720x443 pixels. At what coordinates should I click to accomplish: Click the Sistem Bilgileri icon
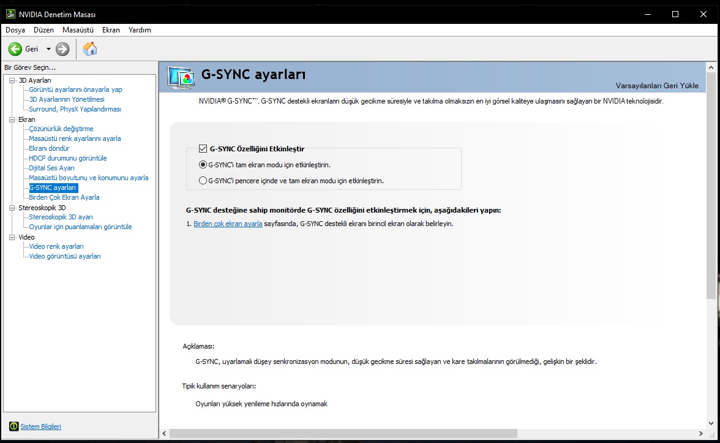[13, 426]
